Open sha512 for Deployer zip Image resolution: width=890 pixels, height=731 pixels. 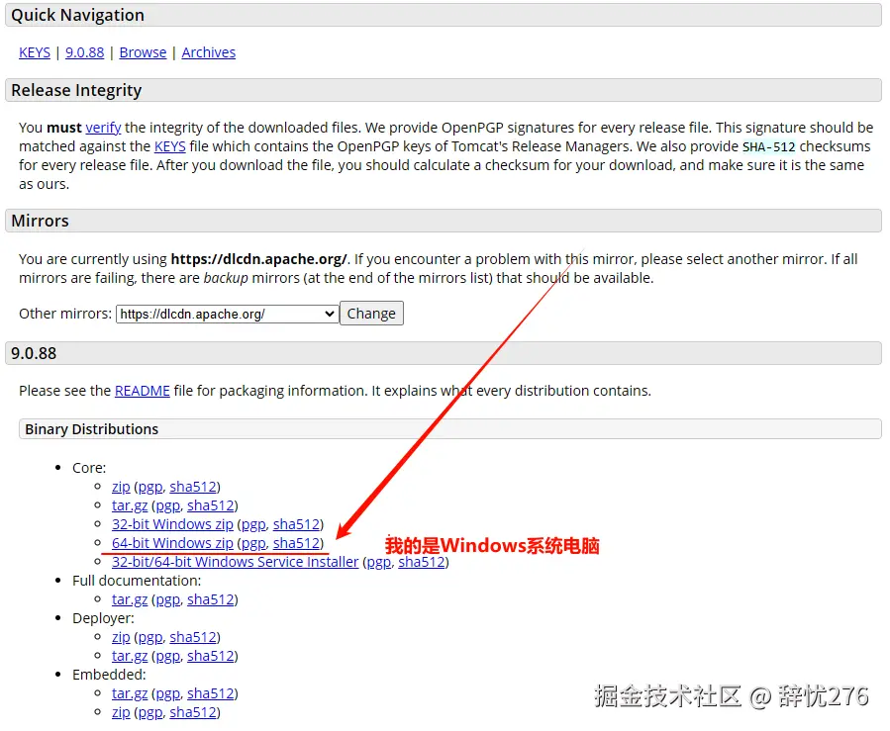pyautogui.click(x=193, y=637)
